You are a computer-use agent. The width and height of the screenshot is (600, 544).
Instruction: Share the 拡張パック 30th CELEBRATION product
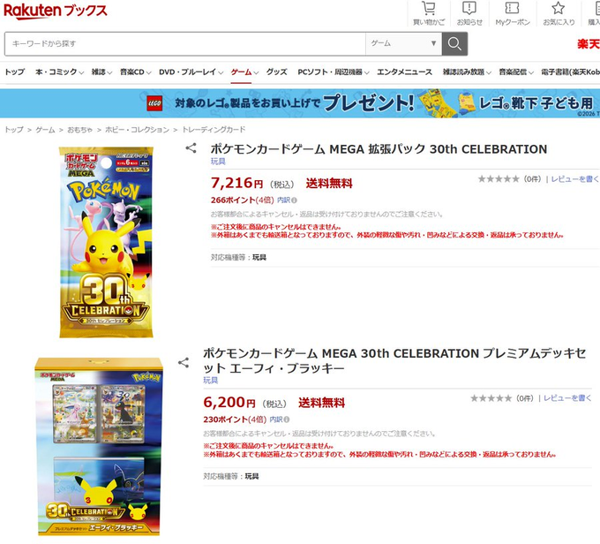coord(191,148)
